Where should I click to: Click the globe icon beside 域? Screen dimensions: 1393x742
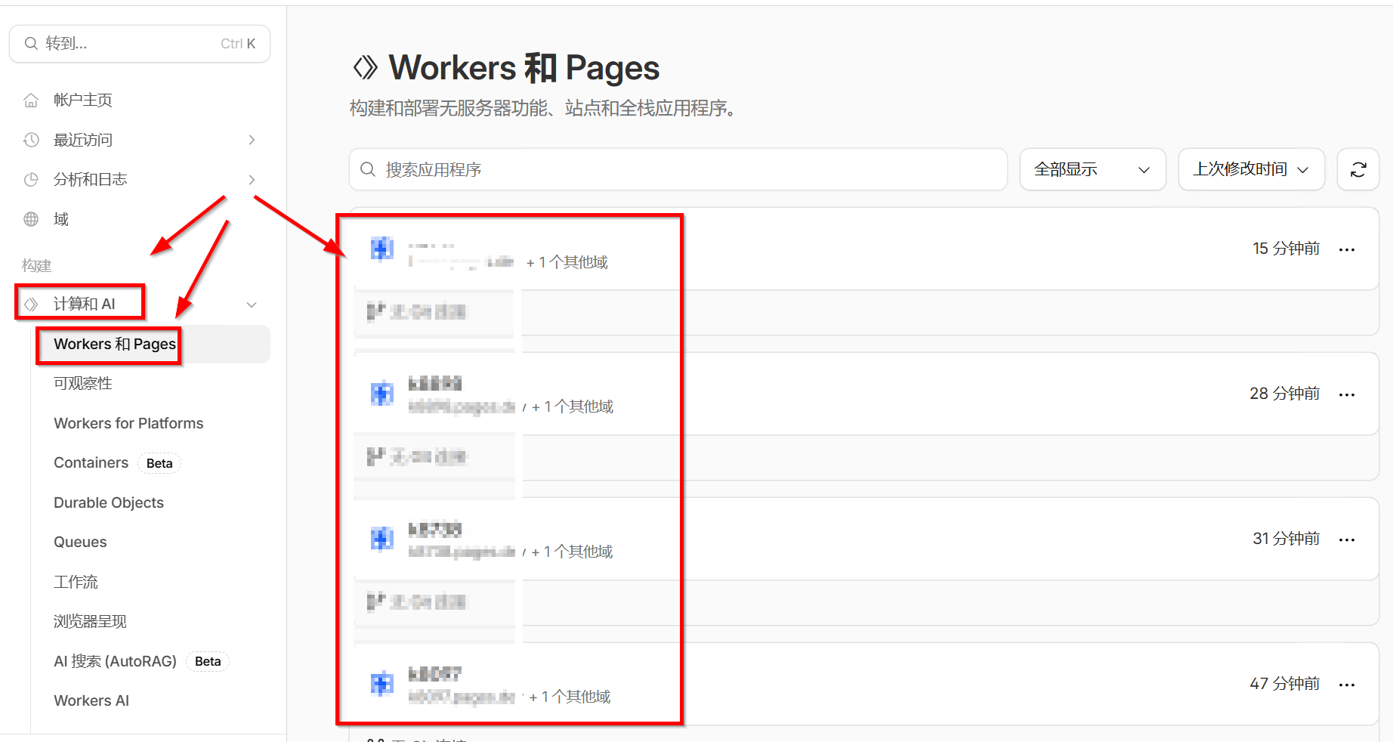point(31,219)
